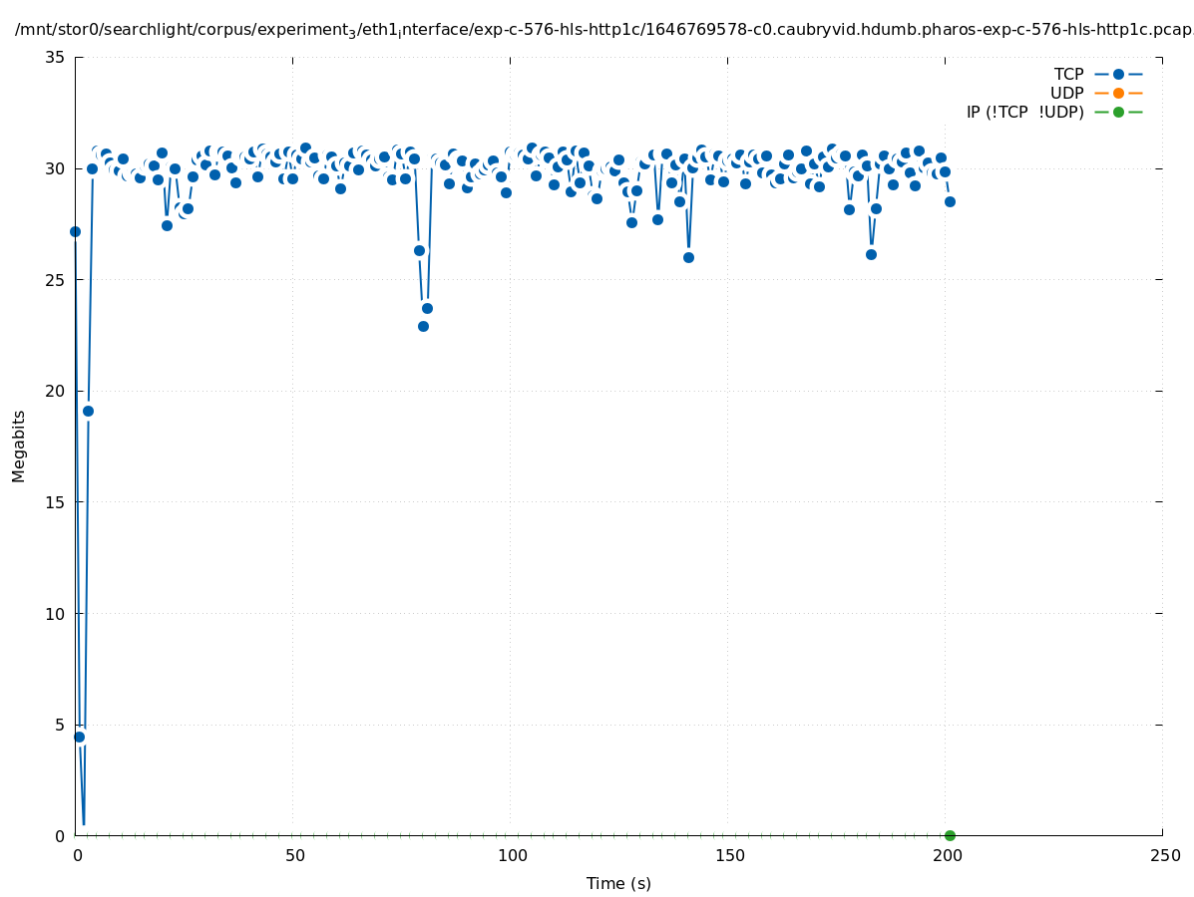Click the TCP data point near 19 Megabits

[88, 411]
